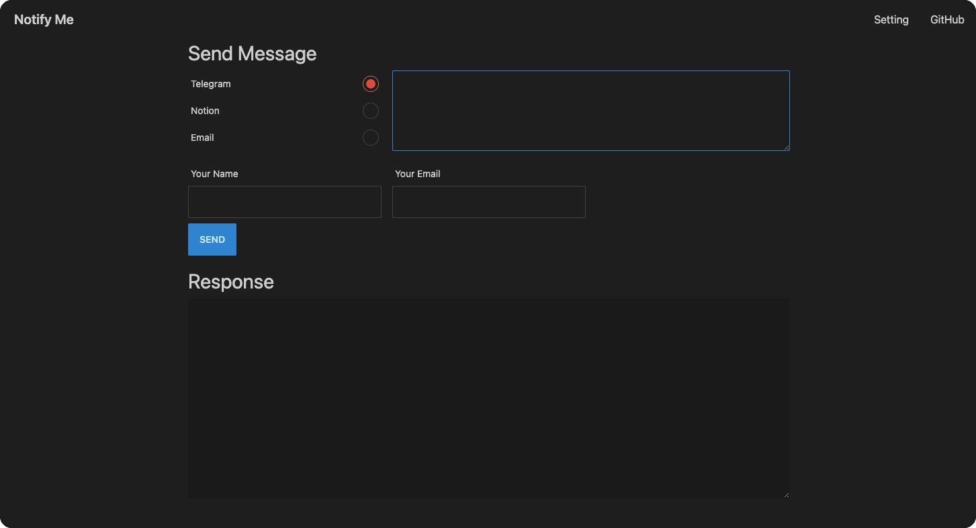Viewport: 976px width, 528px height.
Task: Select the Telegram radio button
Action: (371, 84)
